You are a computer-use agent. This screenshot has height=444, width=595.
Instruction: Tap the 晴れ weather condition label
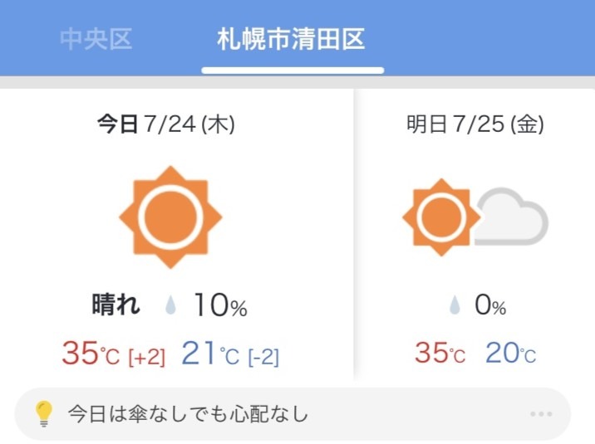pyautogui.click(x=116, y=305)
